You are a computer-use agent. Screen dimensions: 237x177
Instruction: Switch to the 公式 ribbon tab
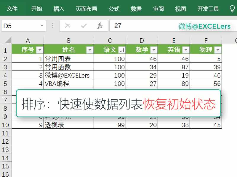click(114, 9)
